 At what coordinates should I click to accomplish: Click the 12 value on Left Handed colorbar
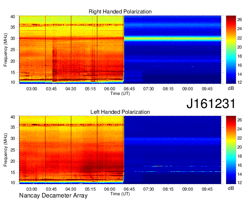click(239, 183)
